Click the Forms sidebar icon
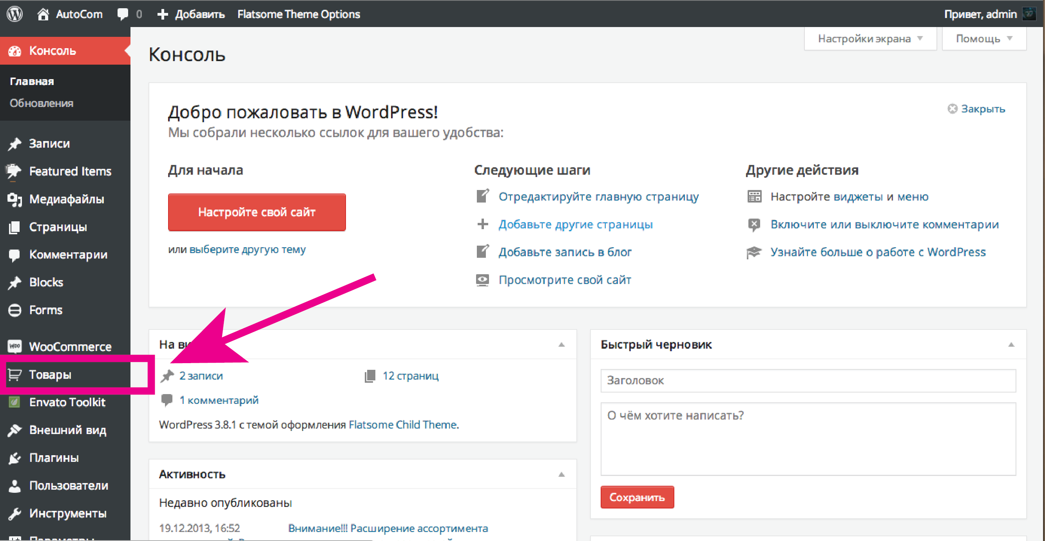Viewport: 1045px width, 541px height. [14, 310]
